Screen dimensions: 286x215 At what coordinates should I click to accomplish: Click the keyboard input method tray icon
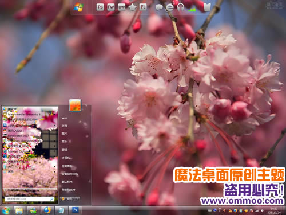[x=210, y=210]
